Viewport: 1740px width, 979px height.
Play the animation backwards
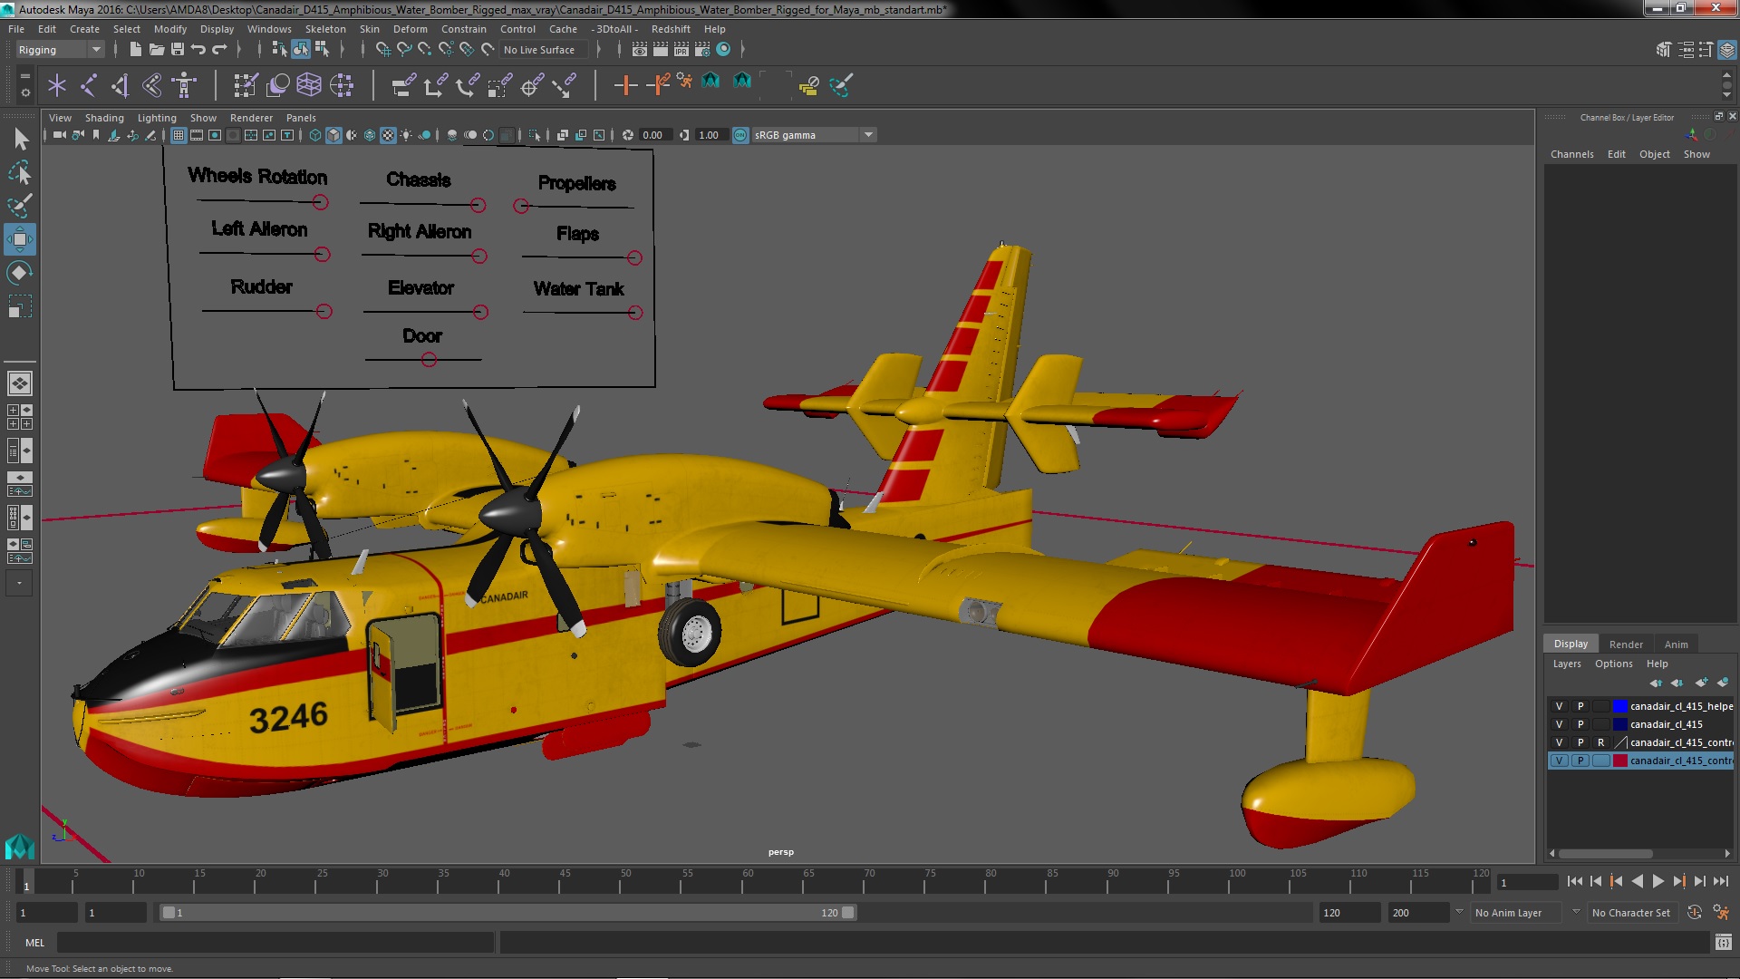[1637, 881]
